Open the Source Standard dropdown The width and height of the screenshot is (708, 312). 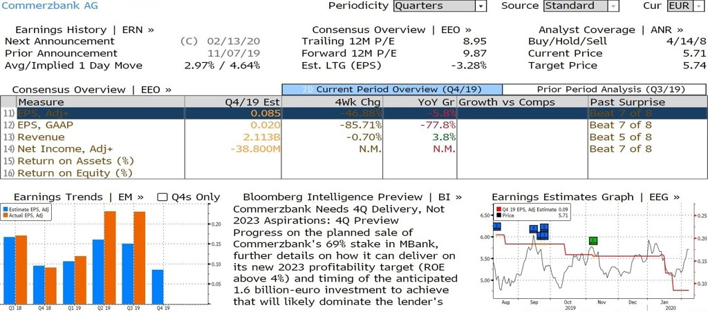click(x=581, y=6)
